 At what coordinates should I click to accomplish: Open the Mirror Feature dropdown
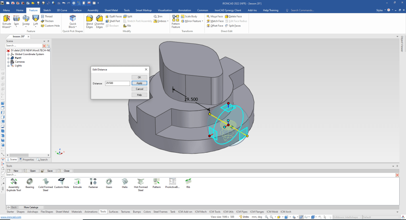coord(203,21)
